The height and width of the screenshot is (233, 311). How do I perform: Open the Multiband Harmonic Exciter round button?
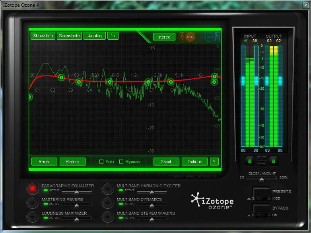click(107, 189)
